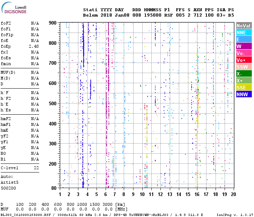
Task: Click the 16 MHz frequency axis label
Action: pos(197,194)
